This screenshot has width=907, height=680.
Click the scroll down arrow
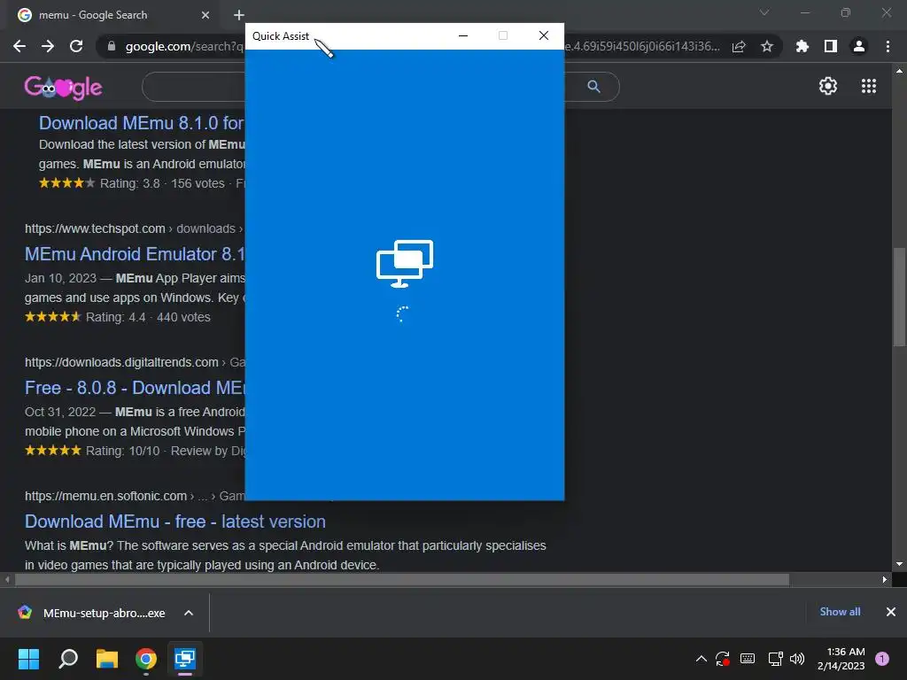899,564
